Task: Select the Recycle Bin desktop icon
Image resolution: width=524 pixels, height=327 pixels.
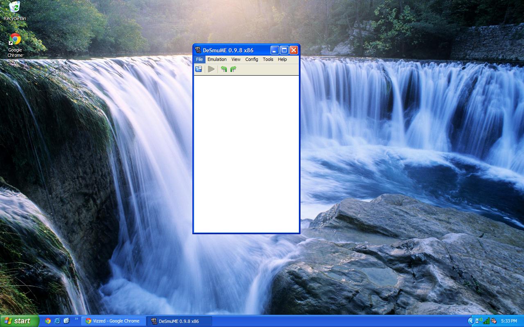Action: pyautogui.click(x=15, y=11)
